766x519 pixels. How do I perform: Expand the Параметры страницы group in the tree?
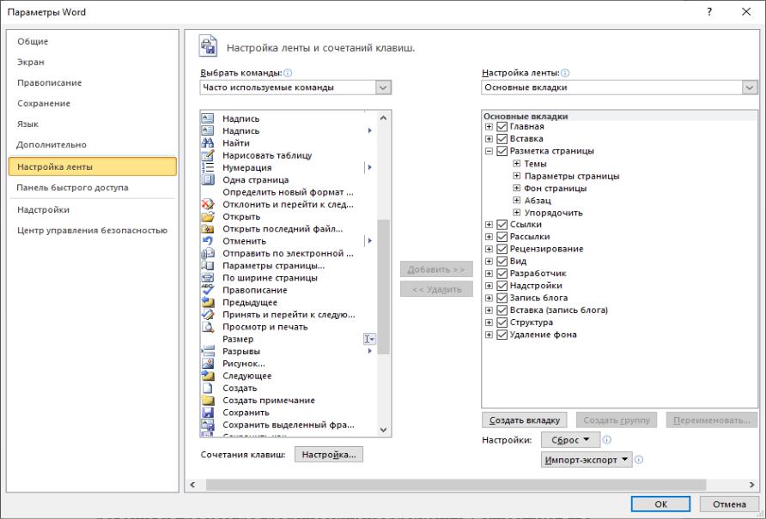point(517,176)
